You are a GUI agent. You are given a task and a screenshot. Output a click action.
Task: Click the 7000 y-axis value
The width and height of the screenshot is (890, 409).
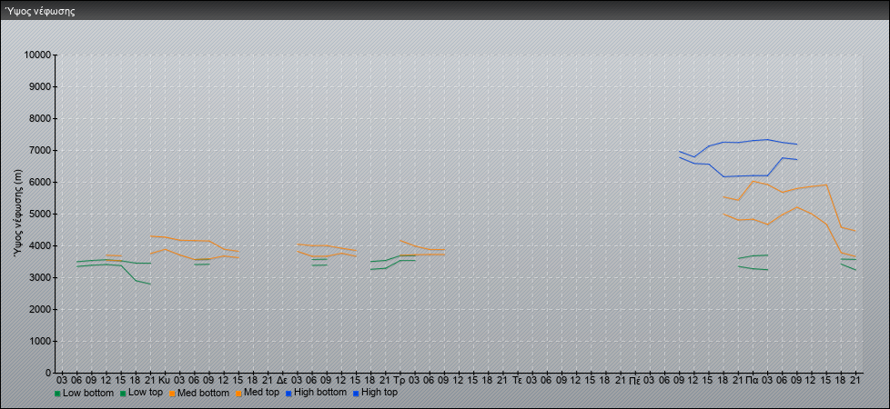[39, 150]
